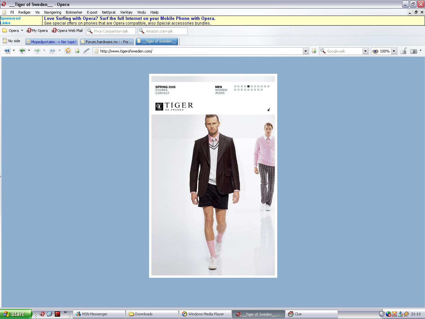425x319 pixels.
Task: Click the Tiger of Sweden logo
Action: click(174, 106)
